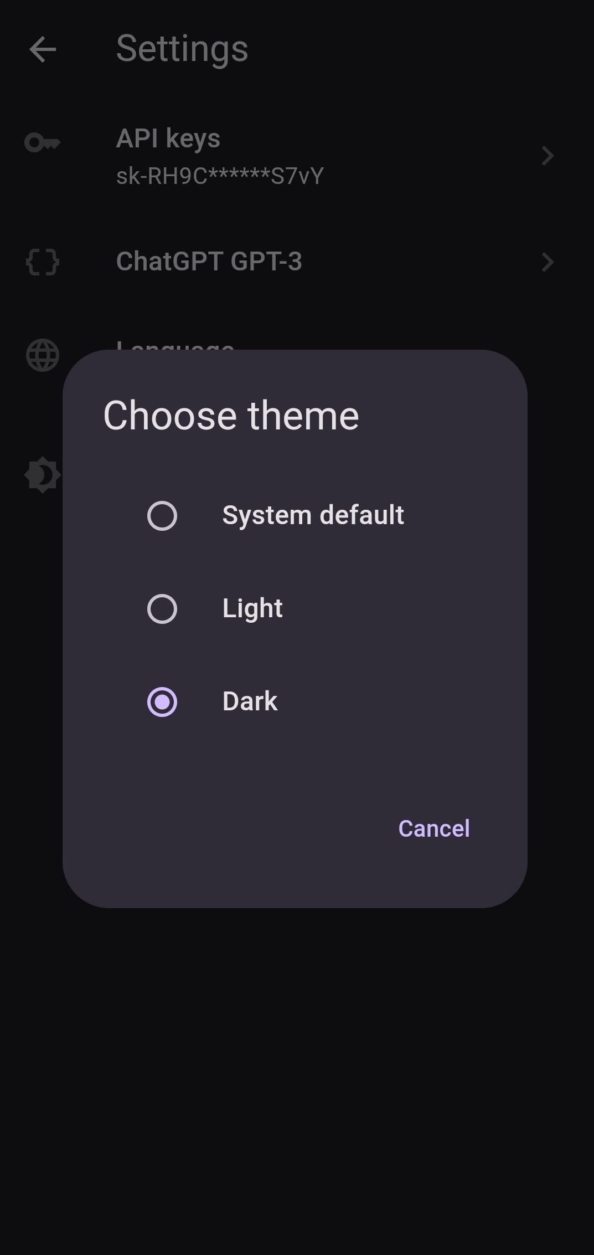
Task: Click the globe language icon
Action: click(x=43, y=355)
